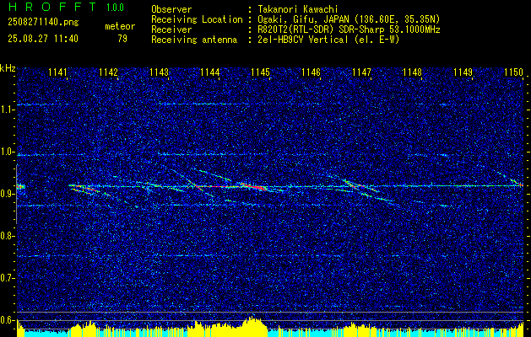Click the 0.8 kHz frequency label
Screen dimensions: 531x337
click(7, 236)
